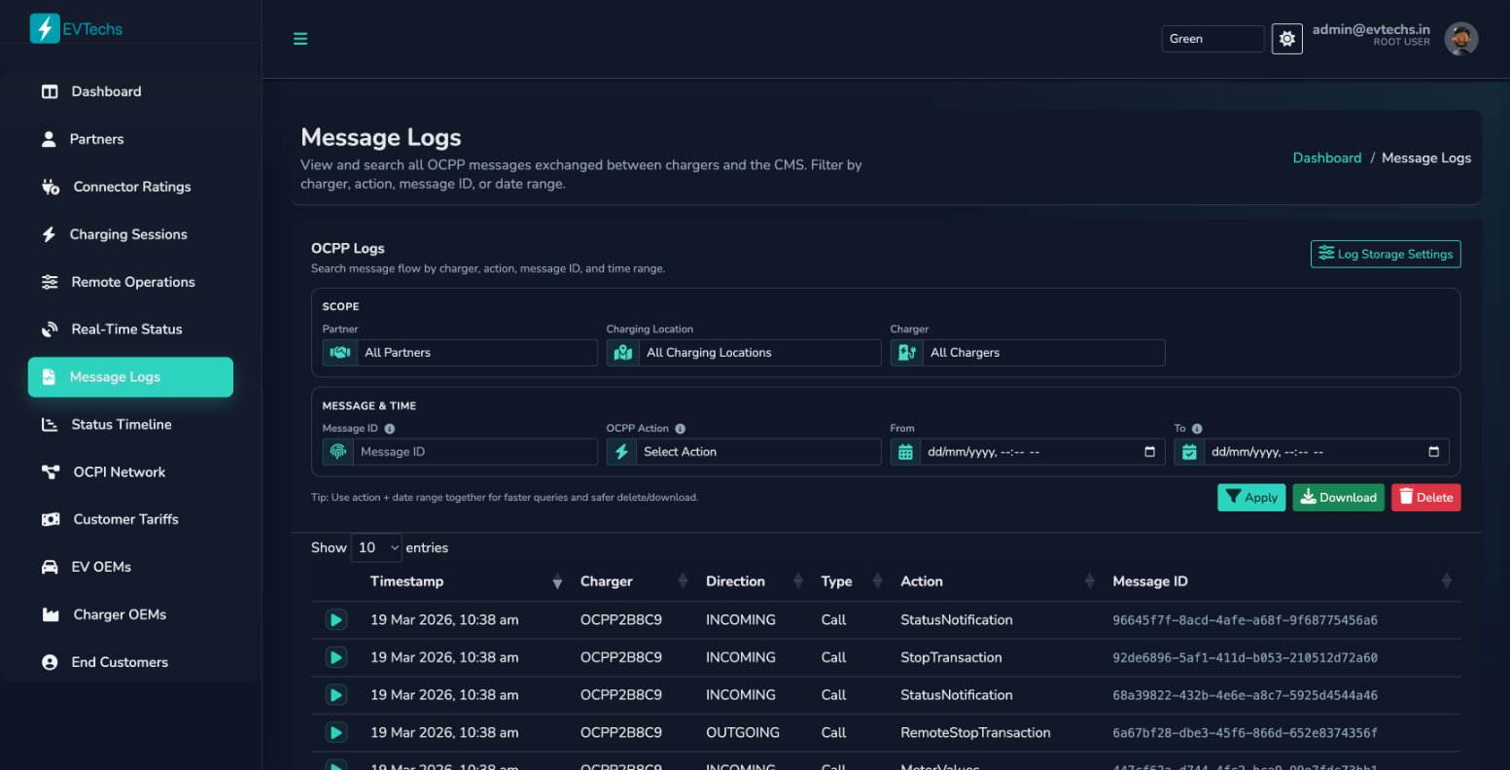Open the Show entries dropdown
The height and width of the screenshot is (770, 1510).
pos(376,547)
